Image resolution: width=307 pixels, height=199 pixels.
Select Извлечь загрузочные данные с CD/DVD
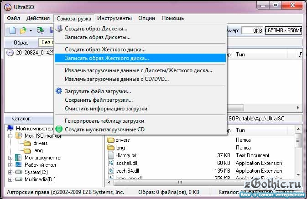point(140,79)
